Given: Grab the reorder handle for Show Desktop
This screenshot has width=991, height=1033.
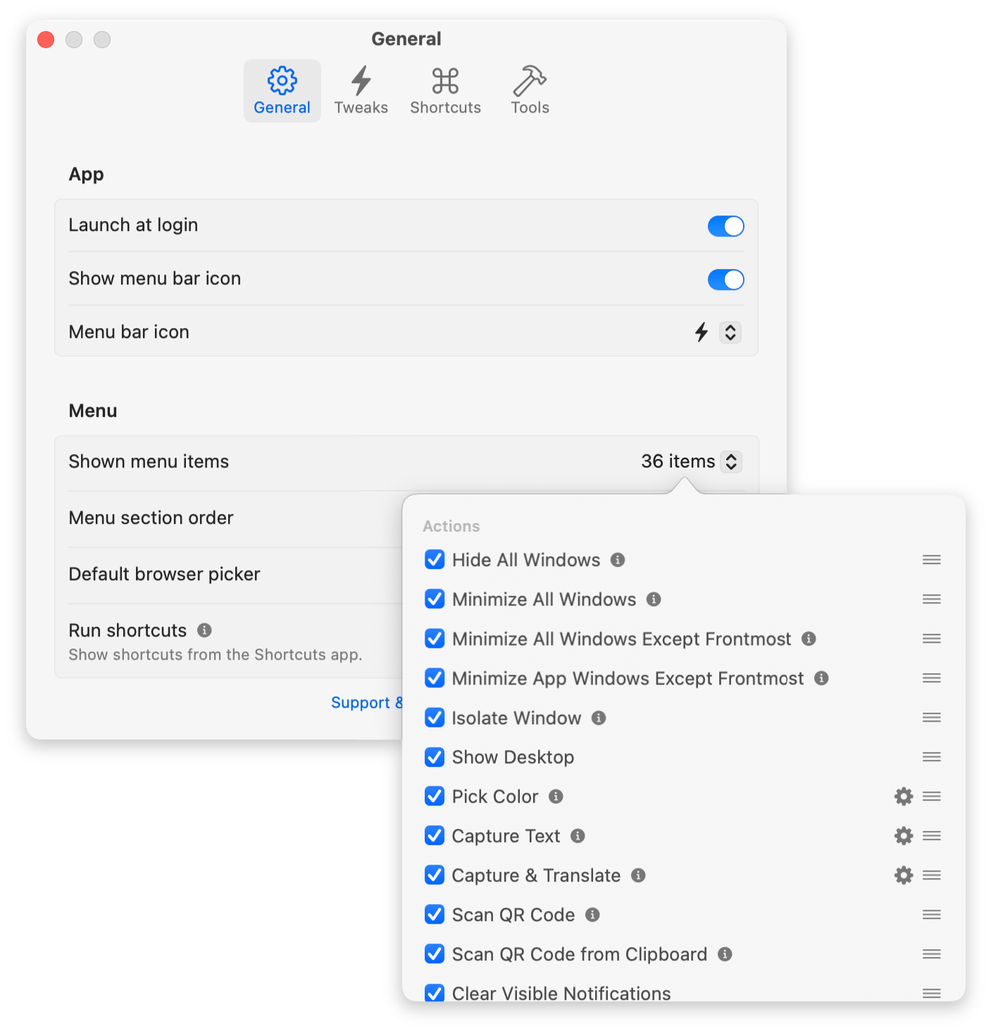Looking at the screenshot, I should tap(931, 757).
